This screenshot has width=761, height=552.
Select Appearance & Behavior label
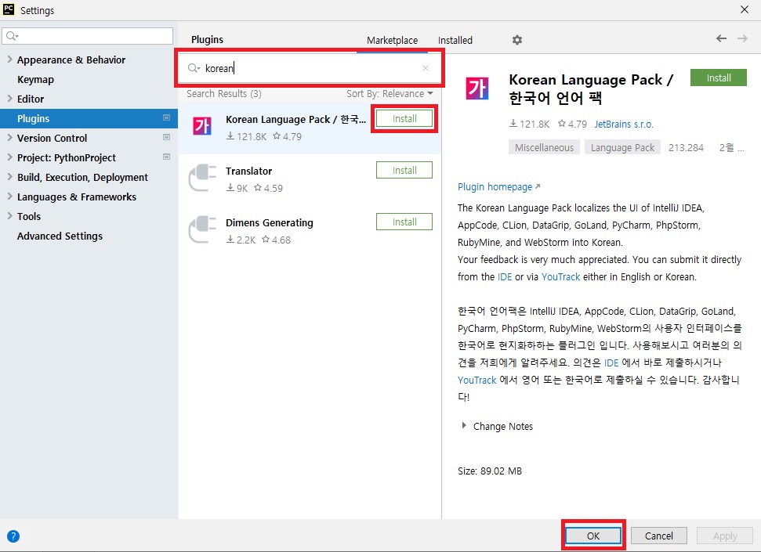click(x=71, y=60)
